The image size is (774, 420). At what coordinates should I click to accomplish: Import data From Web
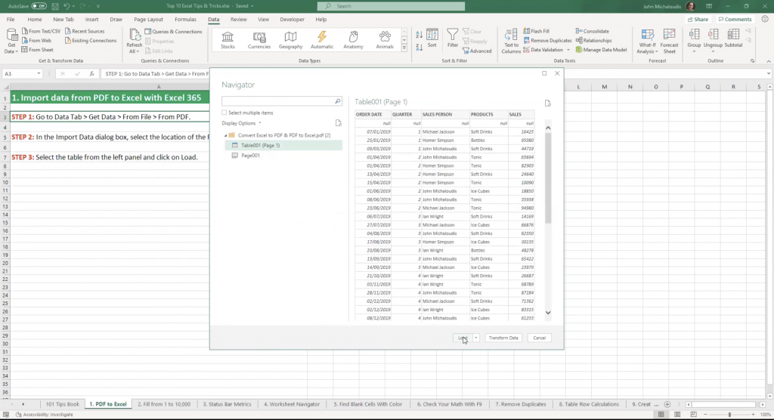[36, 41]
